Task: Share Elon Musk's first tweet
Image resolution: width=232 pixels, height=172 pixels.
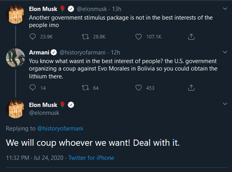Action: tap(191, 37)
